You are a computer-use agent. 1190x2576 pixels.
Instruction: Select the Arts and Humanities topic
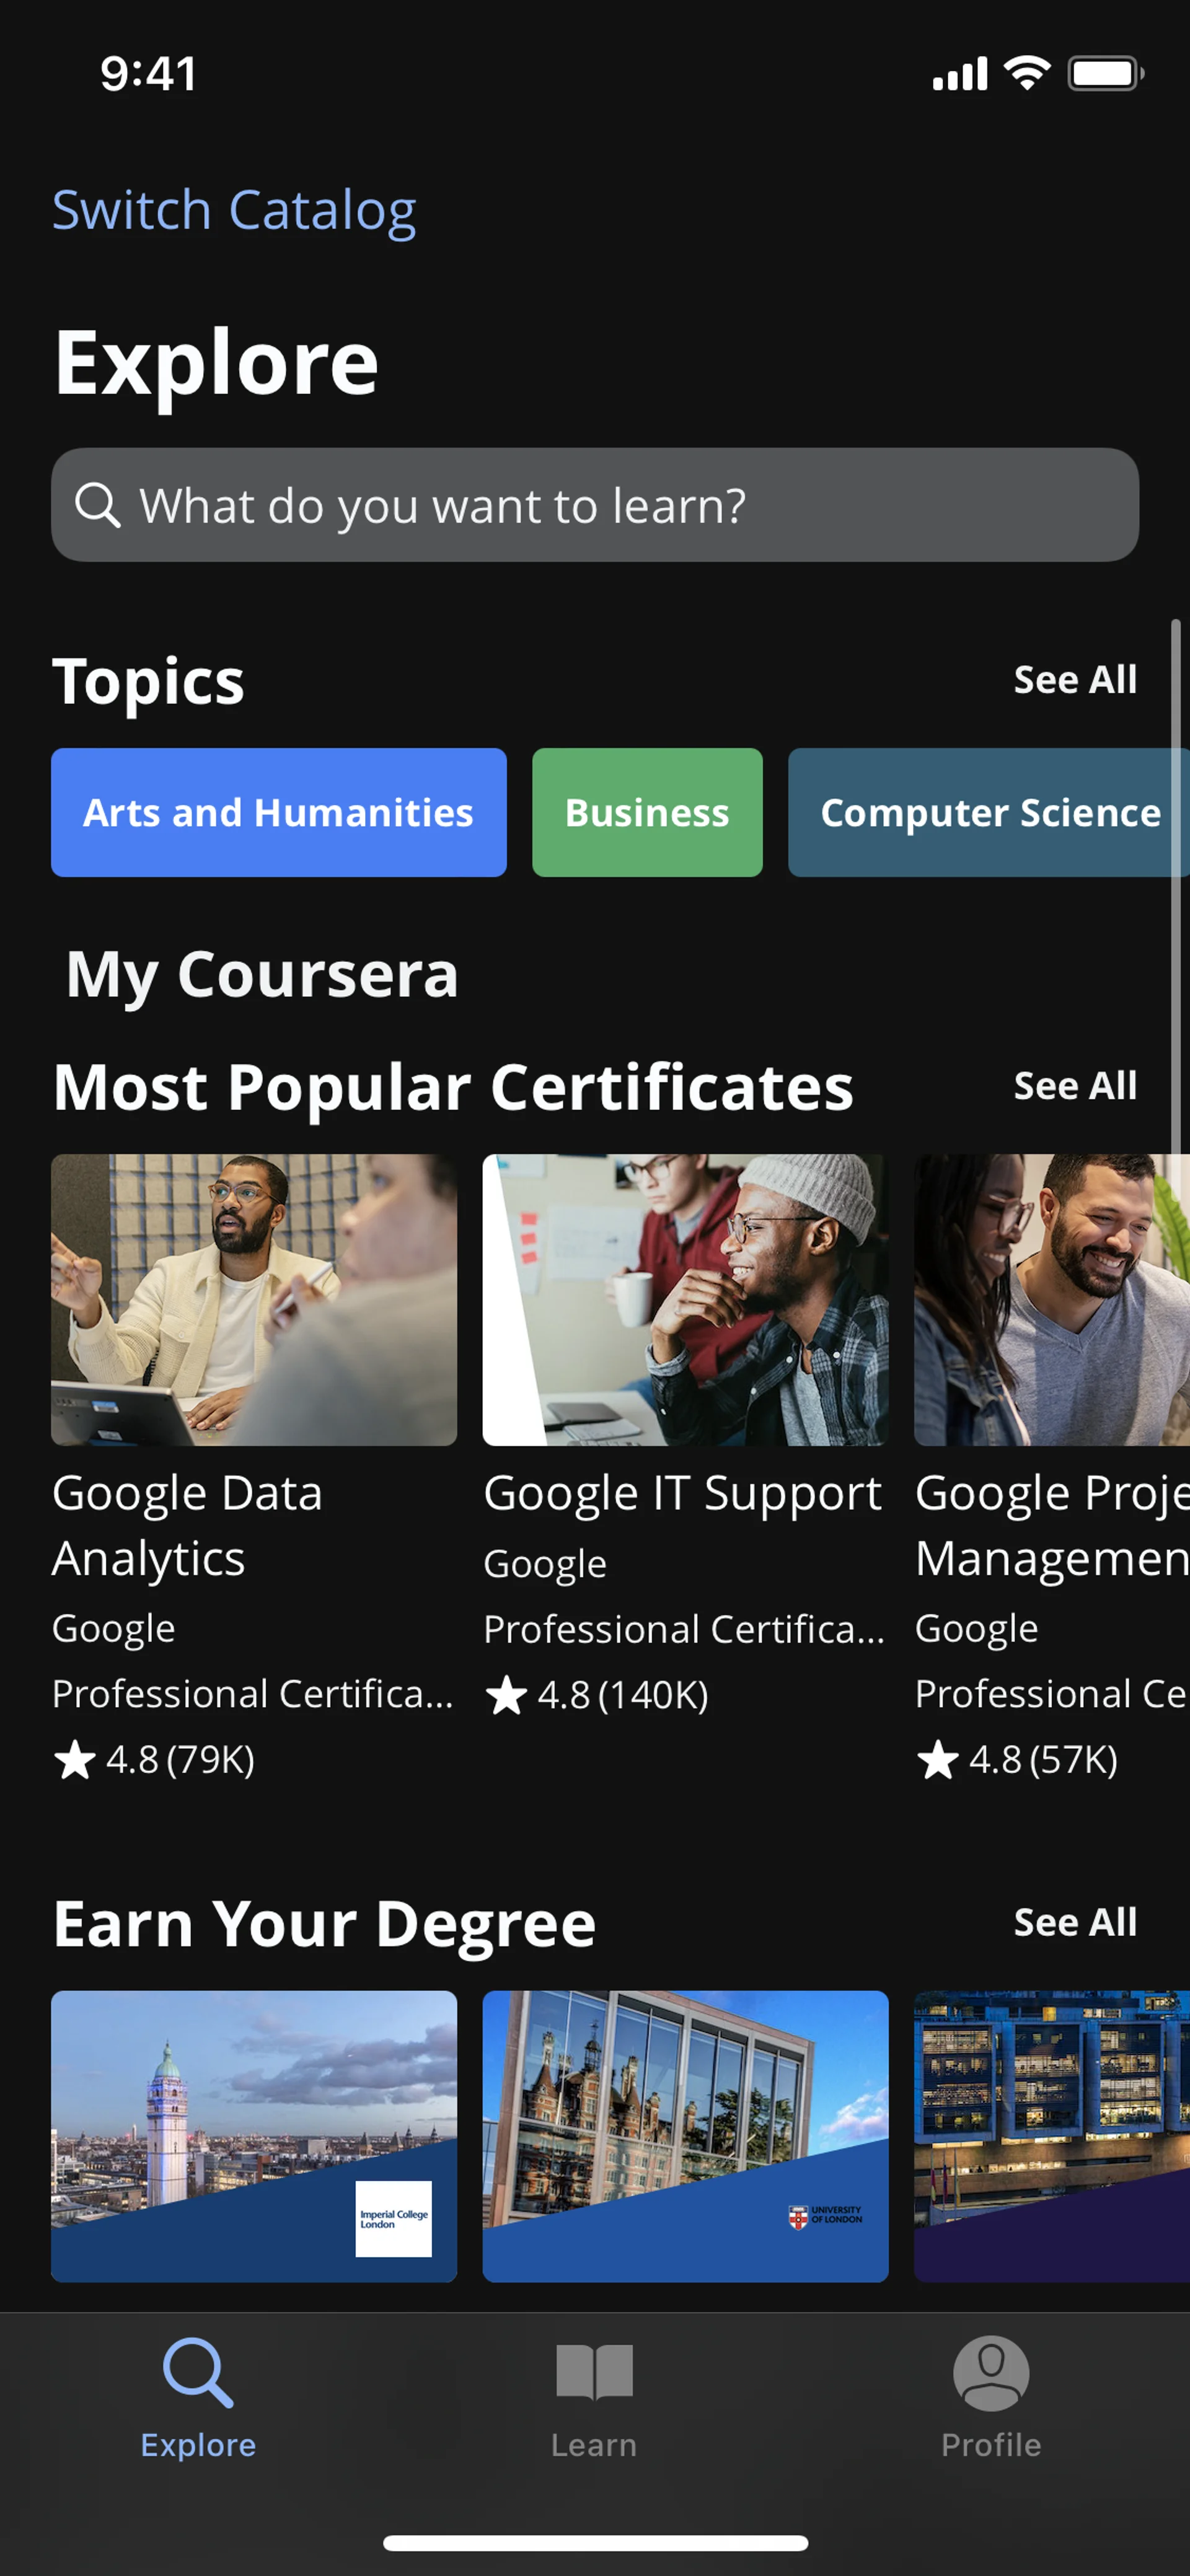(278, 813)
